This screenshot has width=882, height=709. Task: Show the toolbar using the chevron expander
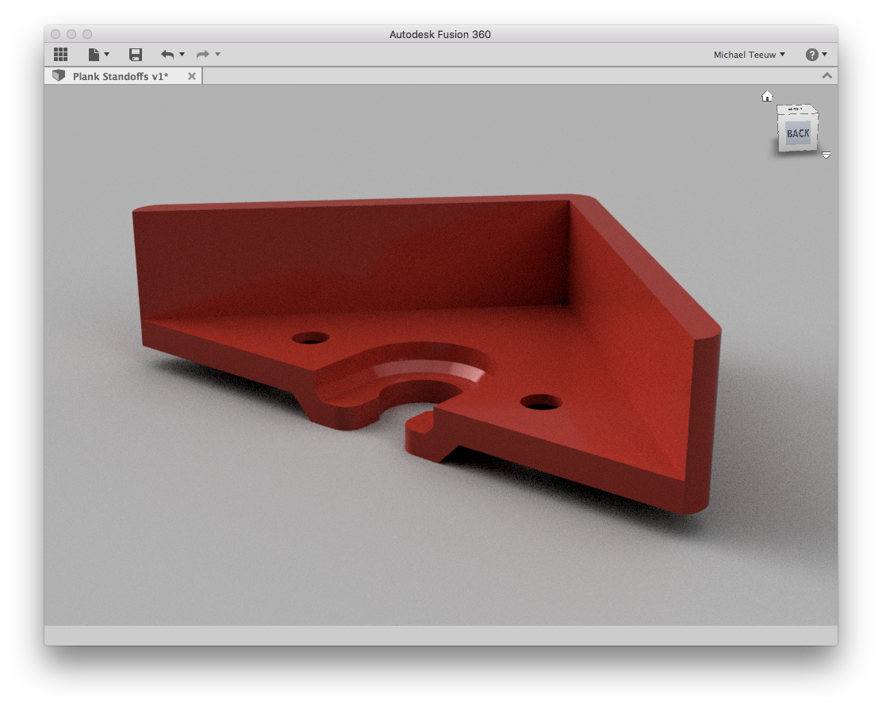click(826, 76)
